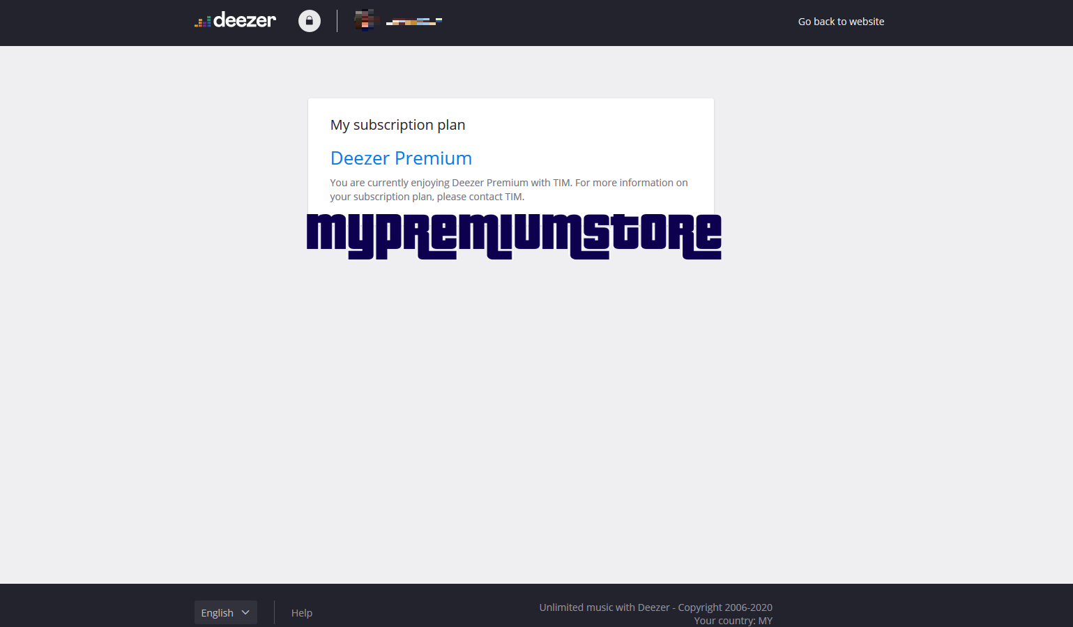The width and height of the screenshot is (1073, 627).
Task: Click 'Unlimited music with Deezer' copyright text
Action: coord(655,607)
